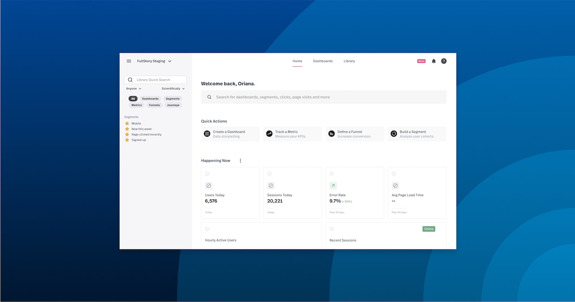Click the Build a Segment icon
The height and width of the screenshot is (302, 575).
pos(394,134)
